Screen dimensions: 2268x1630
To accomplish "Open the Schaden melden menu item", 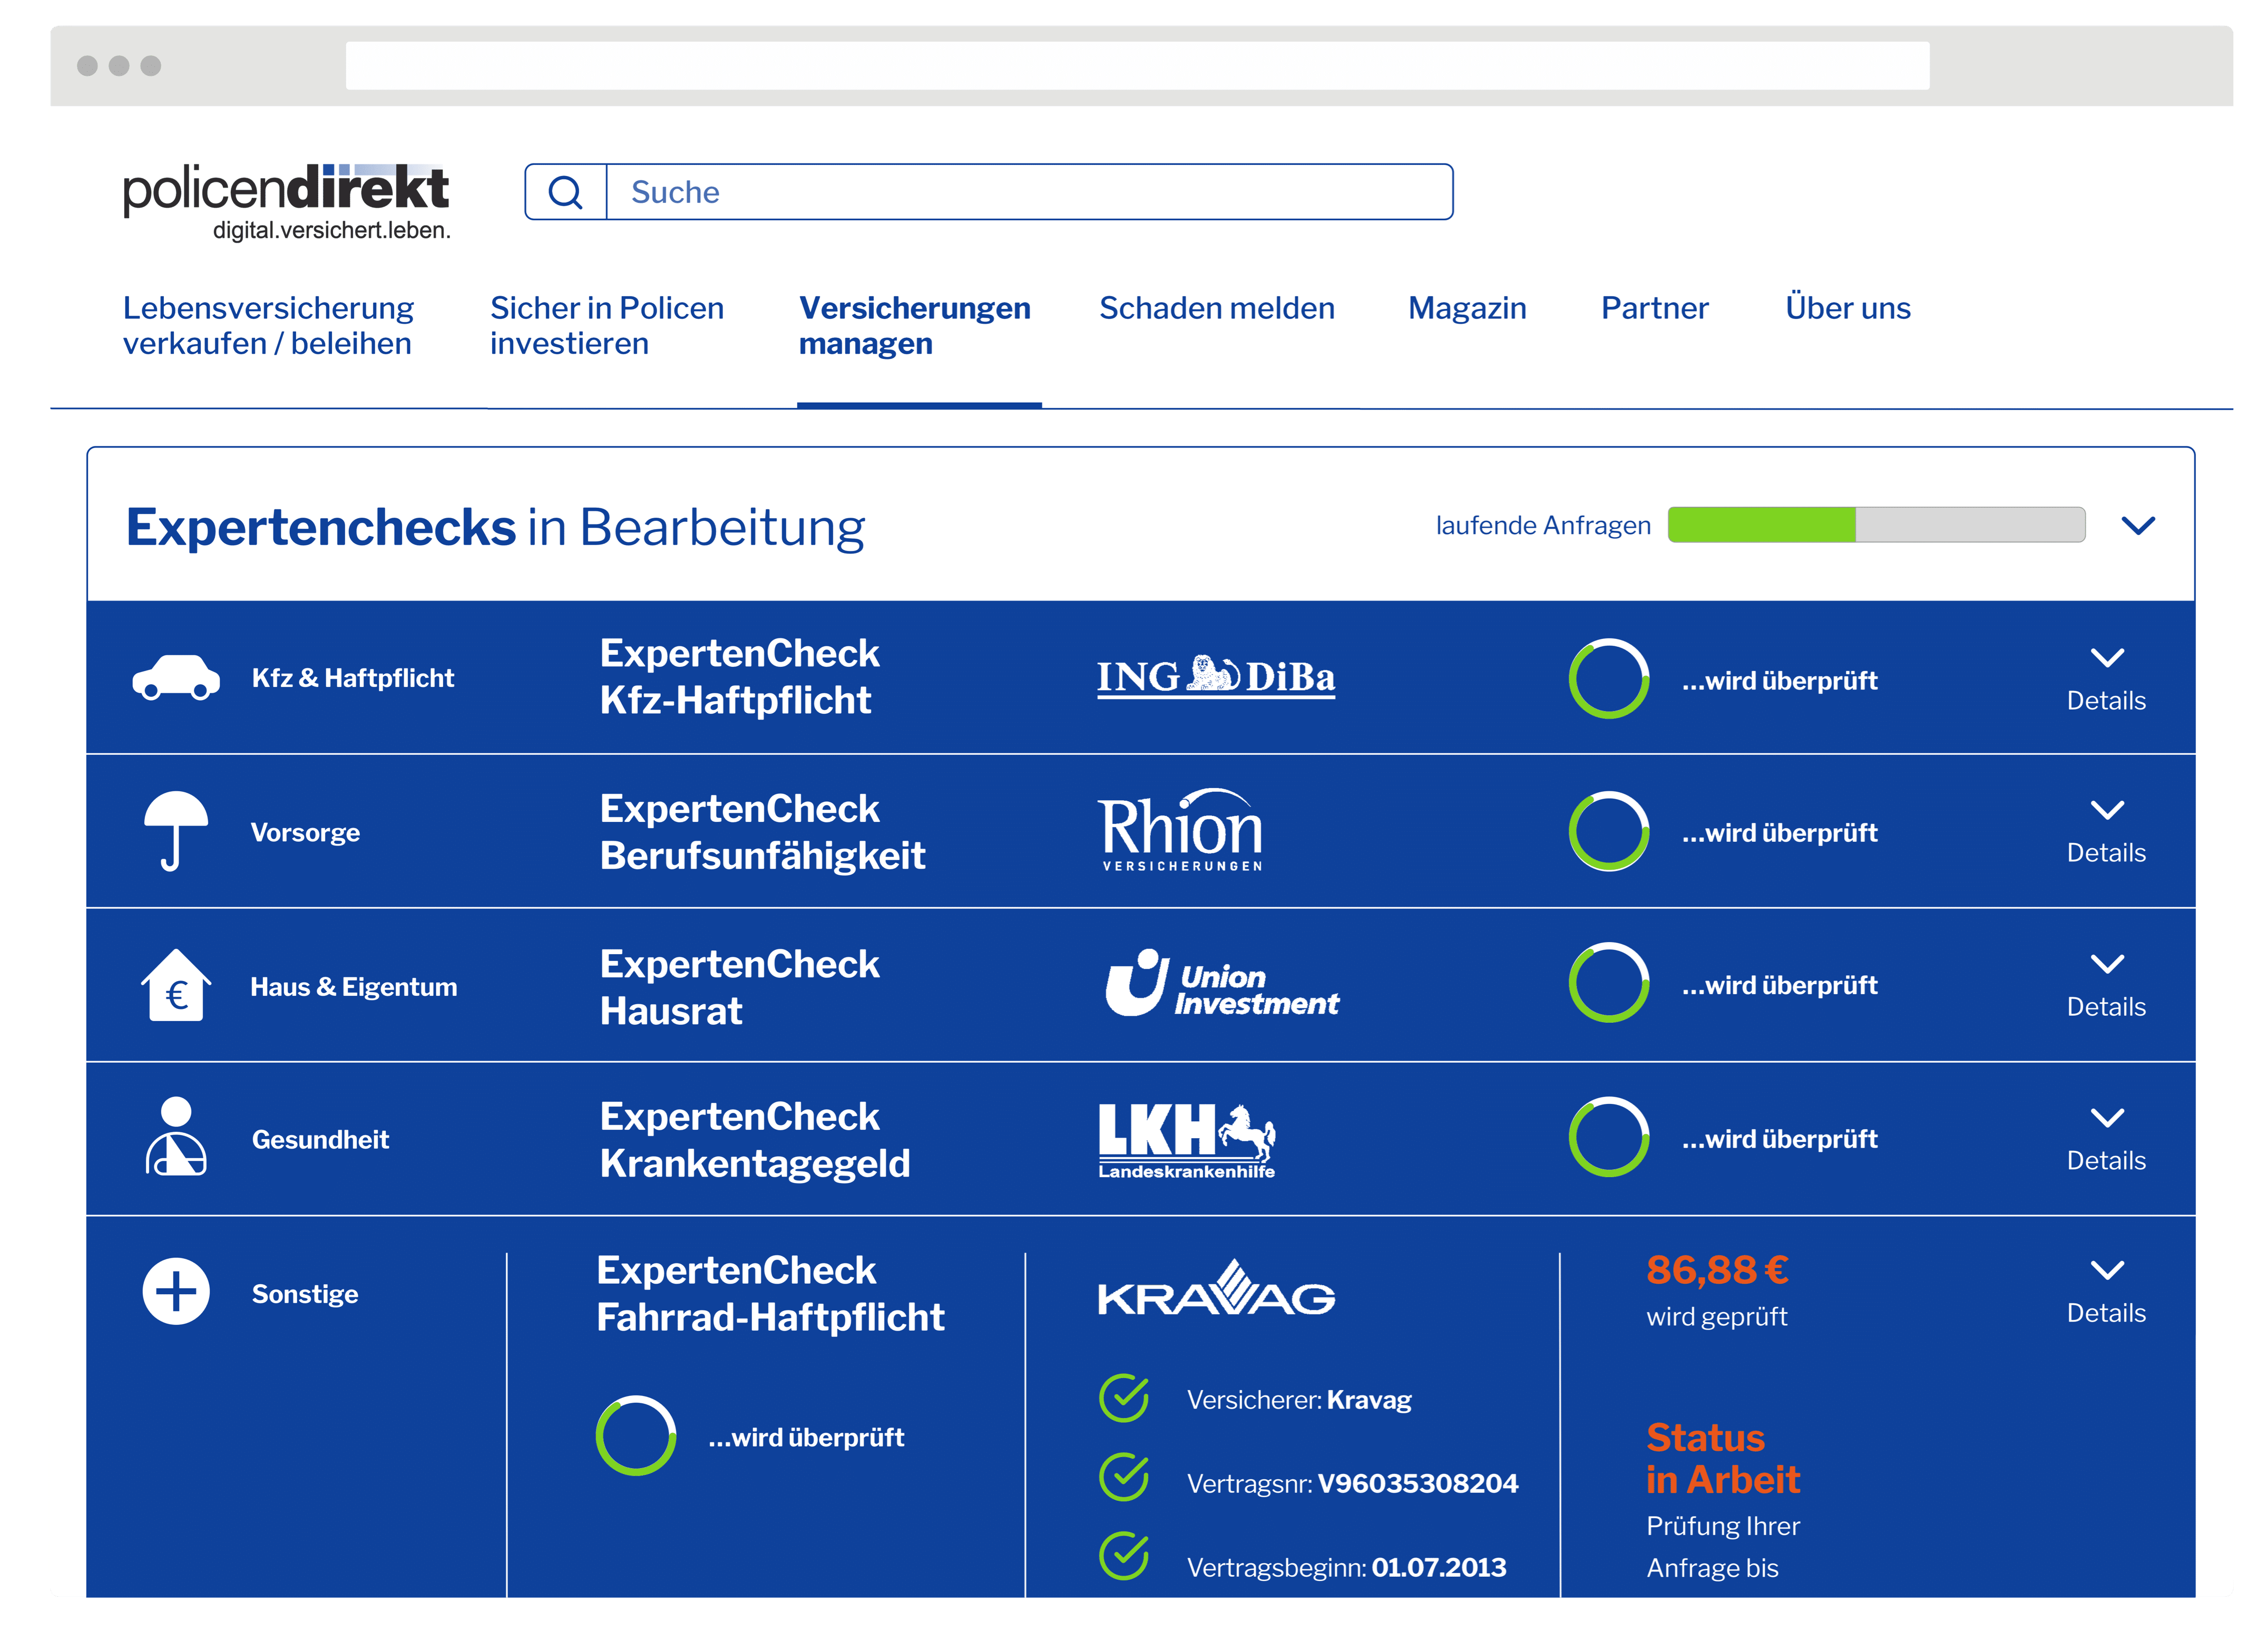I will coord(1217,308).
